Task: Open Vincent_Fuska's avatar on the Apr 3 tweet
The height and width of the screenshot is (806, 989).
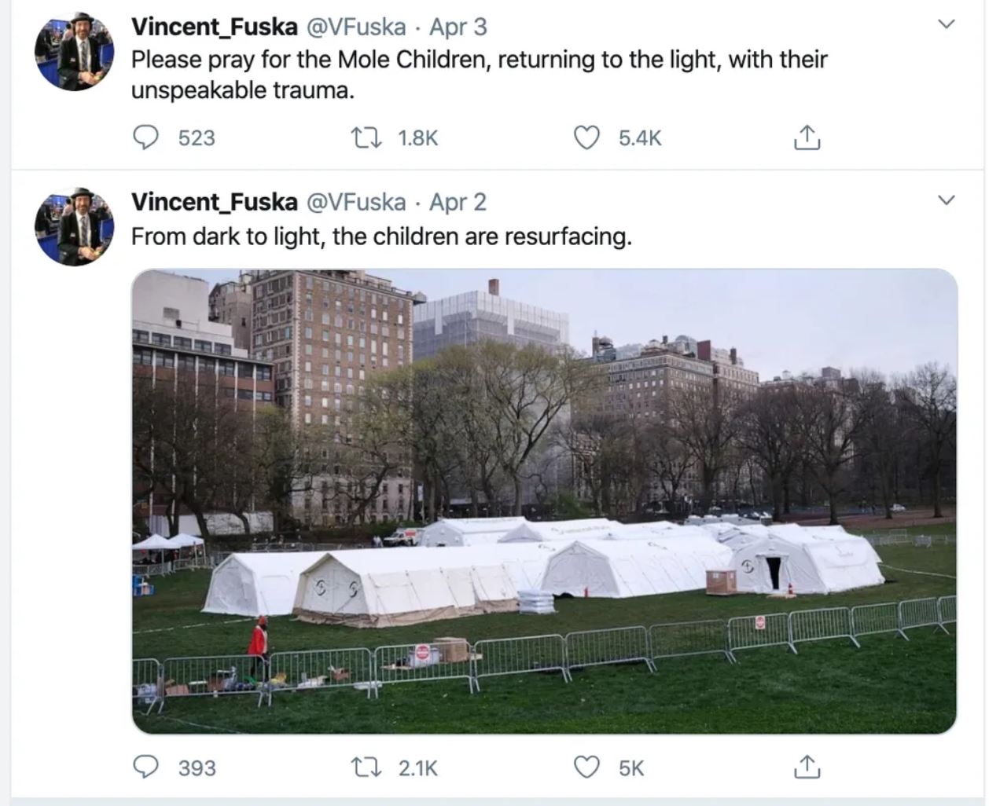Action: [75, 51]
